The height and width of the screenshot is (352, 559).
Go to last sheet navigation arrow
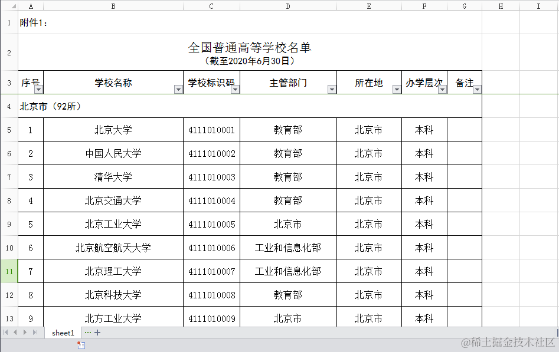tap(35, 333)
